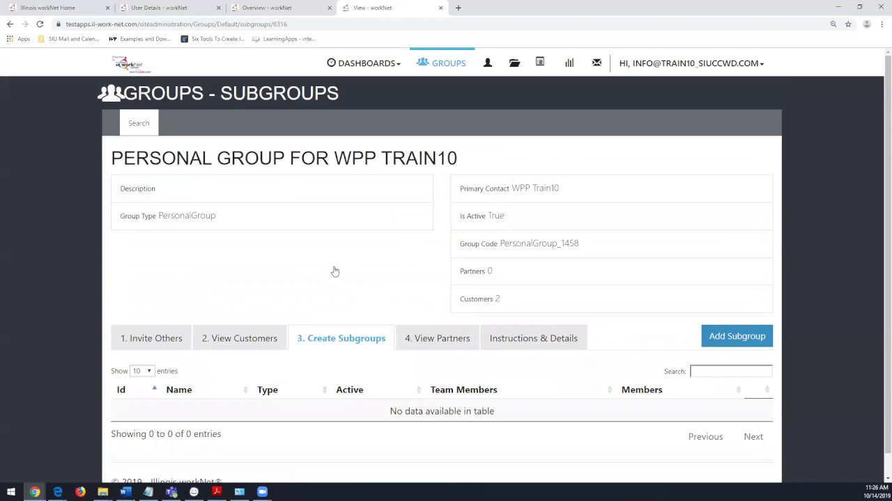Expand the HI, INFO@TRAIN10 account dropdown
892x501 pixels.
click(691, 63)
